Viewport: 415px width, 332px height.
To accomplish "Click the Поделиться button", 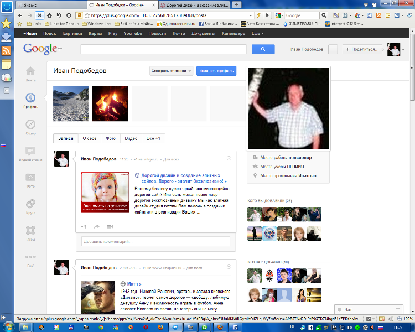I will [x=362, y=49].
